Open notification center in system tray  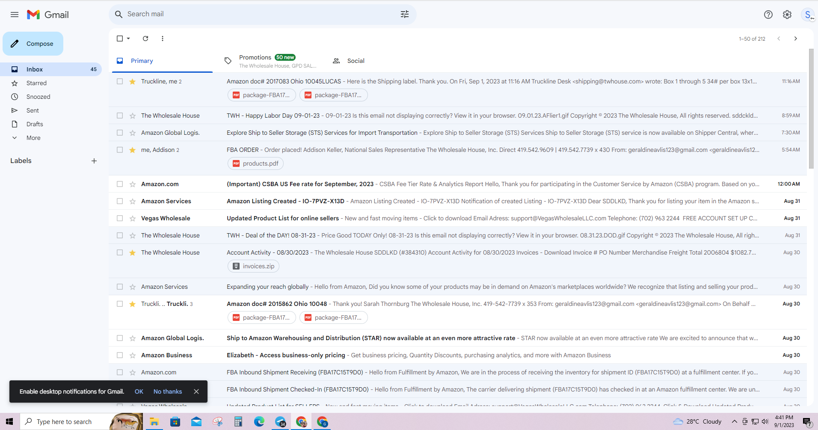[x=807, y=422]
